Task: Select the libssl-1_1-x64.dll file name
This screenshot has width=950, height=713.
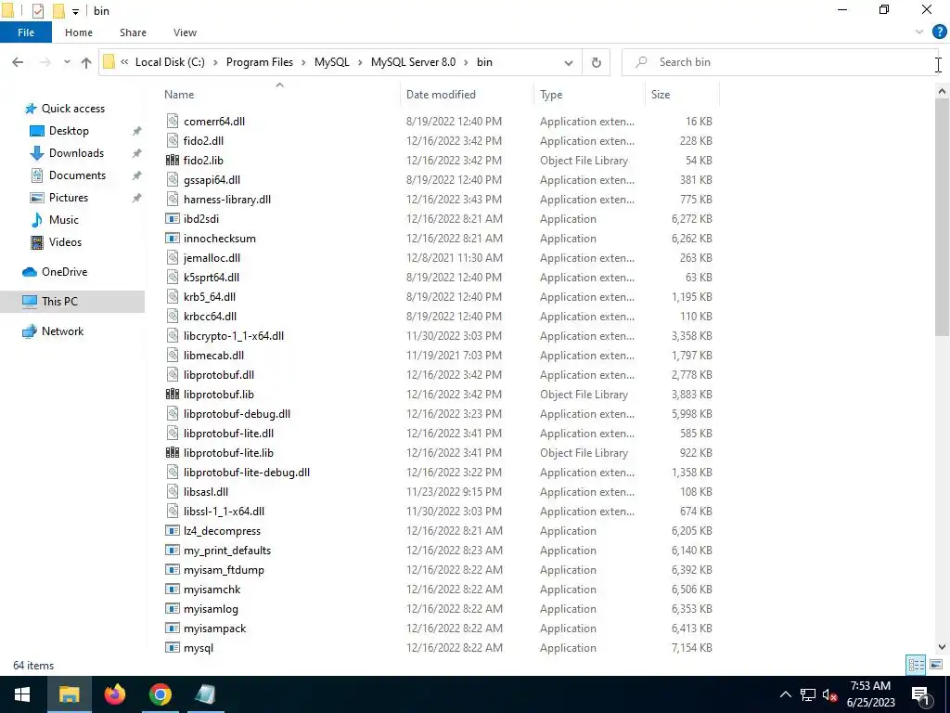Action: click(x=224, y=512)
